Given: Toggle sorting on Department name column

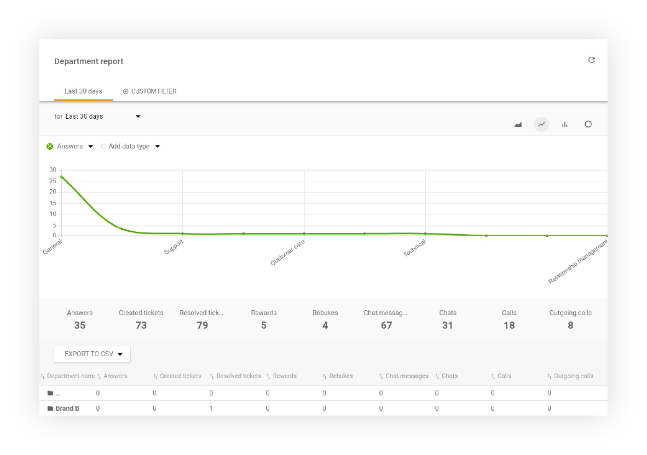Looking at the screenshot, I should (43, 376).
